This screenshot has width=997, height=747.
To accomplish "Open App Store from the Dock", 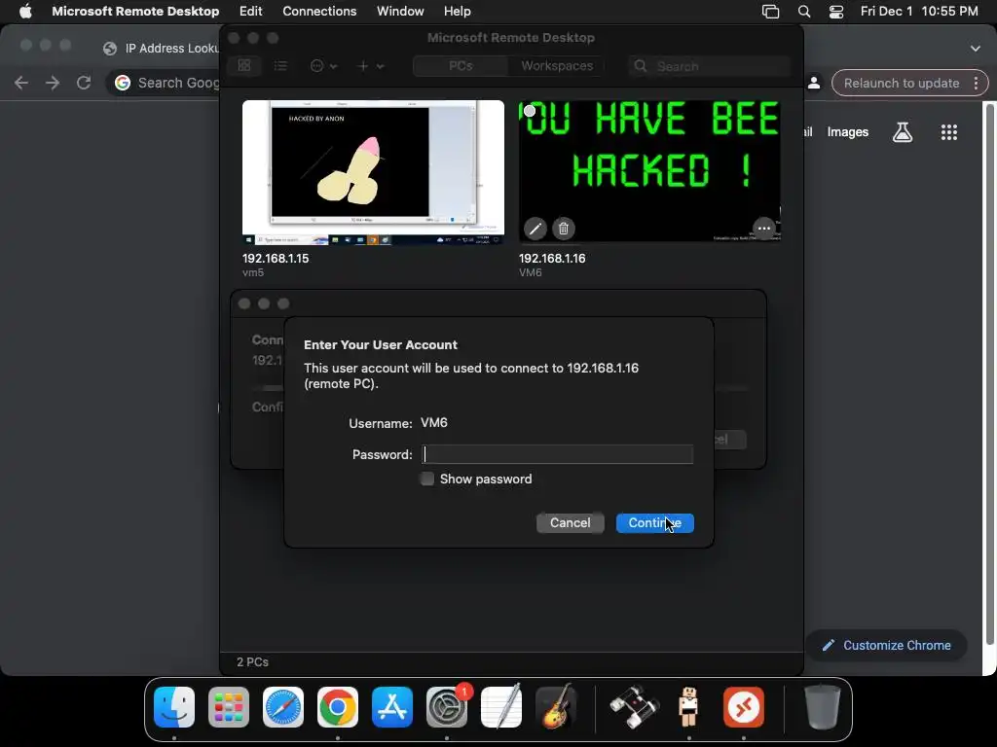I will pyautogui.click(x=392, y=706).
